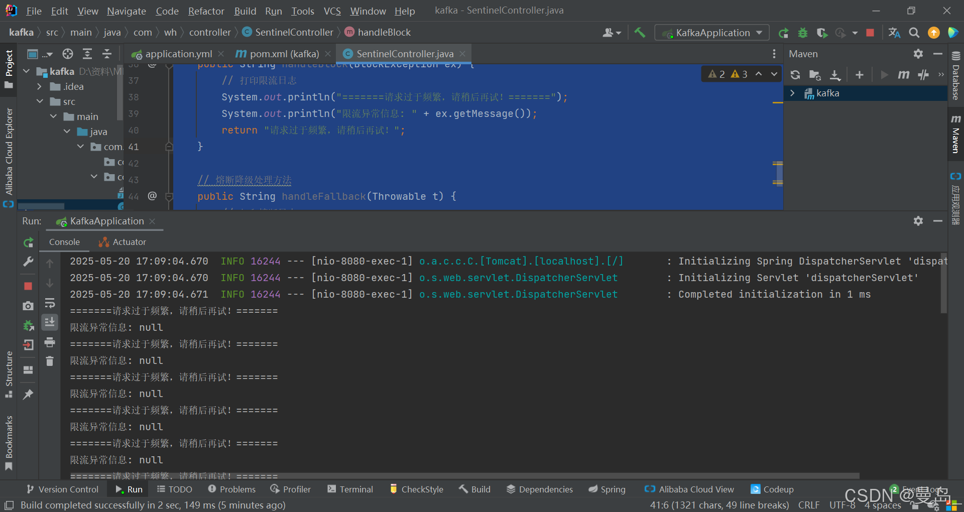Open run configuration wrench icon
This screenshot has width=964, height=512.
(28, 262)
